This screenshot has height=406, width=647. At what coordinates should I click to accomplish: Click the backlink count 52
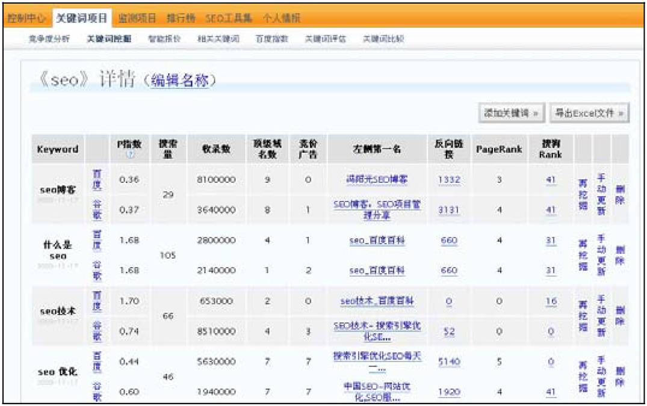point(449,331)
